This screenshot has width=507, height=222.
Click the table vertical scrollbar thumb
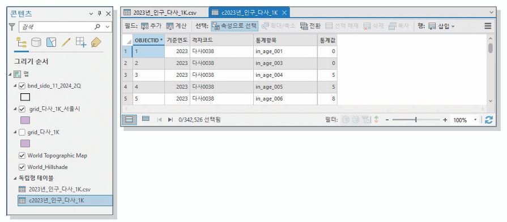(x=491, y=48)
